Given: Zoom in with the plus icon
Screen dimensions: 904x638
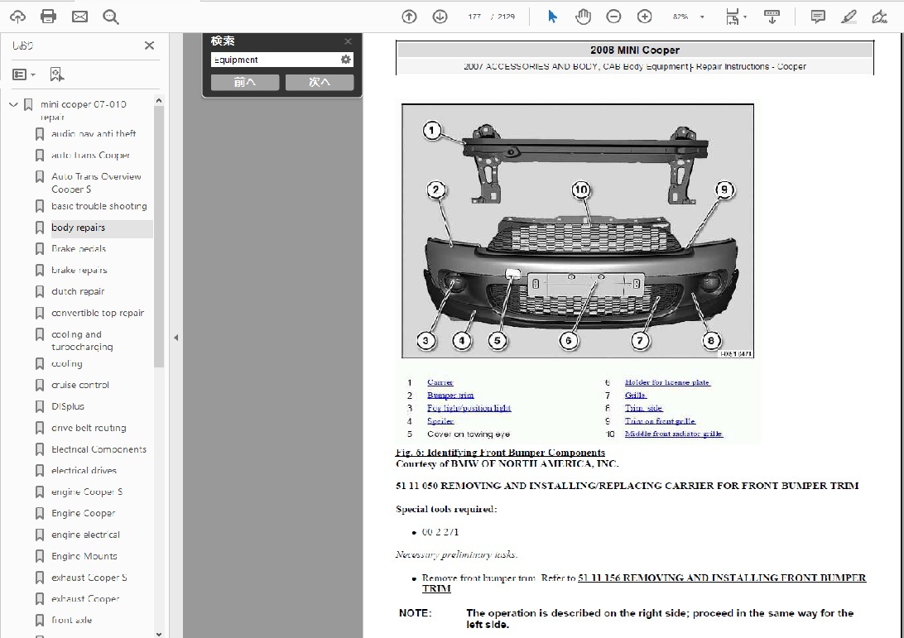Looking at the screenshot, I should click(x=645, y=17).
